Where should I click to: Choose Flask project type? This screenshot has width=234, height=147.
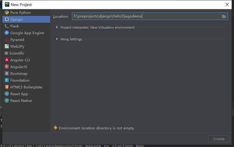click(x=26, y=26)
